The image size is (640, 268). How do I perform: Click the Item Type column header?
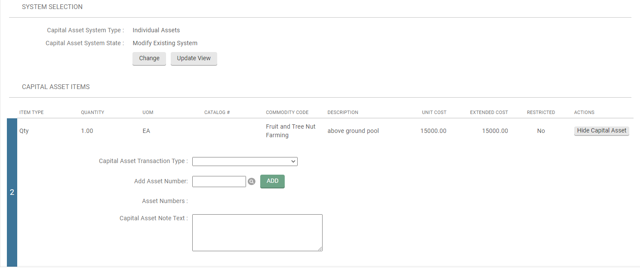[x=31, y=112]
